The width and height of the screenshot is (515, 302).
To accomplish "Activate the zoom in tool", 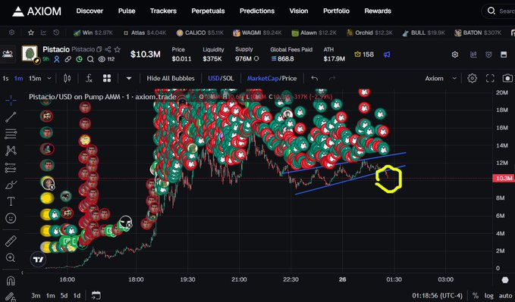I will 11,258.
